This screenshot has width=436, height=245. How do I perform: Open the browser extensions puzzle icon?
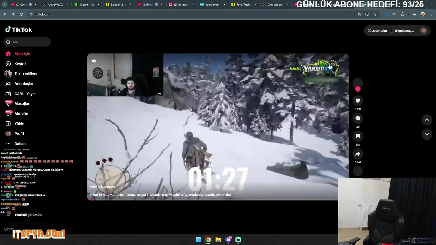402,14
